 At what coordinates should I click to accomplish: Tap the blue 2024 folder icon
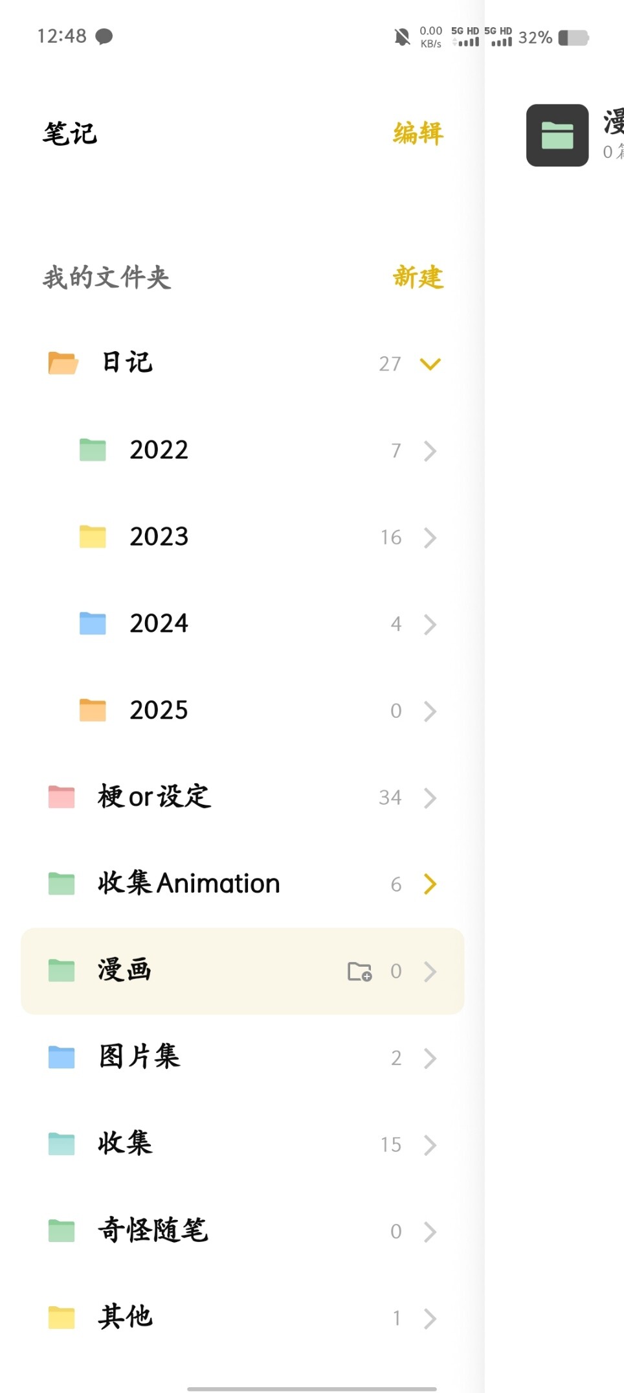[x=93, y=623]
